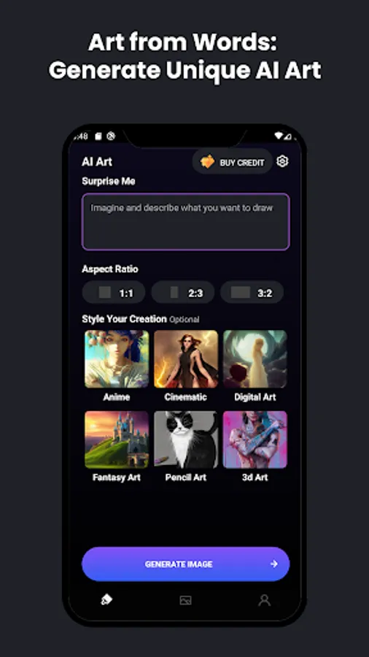Tap the SD card status icon
This screenshot has width=369, height=657.
pyautogui.click(x=98, y=137)
